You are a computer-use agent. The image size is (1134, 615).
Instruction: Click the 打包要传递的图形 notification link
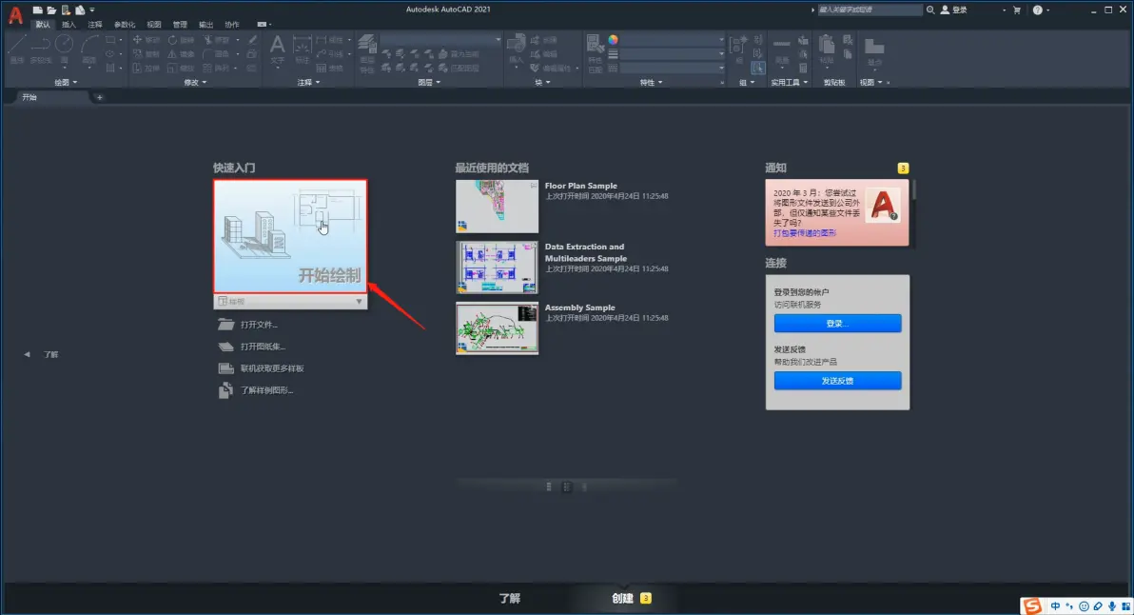point(805,233)
